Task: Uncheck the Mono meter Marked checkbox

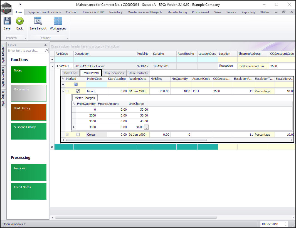Action: [x=78, y=91]
